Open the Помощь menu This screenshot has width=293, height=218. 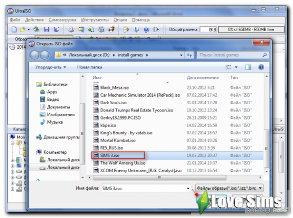click(x=141, y=20)
